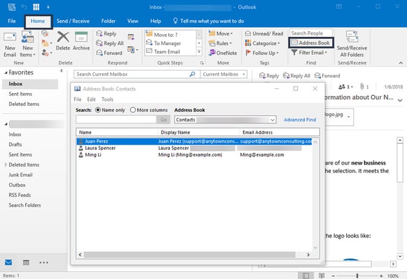The width and height of the screenshot is (407, 279).
Task: Expand the Deleted Items folder tree
Action: (6, 165)
